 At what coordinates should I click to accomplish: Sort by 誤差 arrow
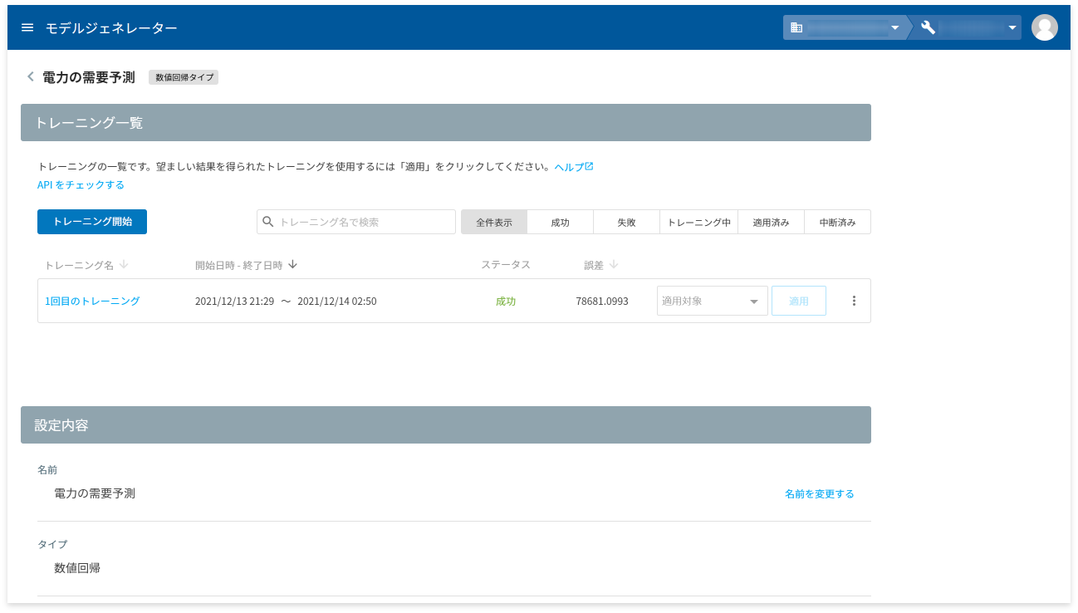pyautogui.click(x=614, y=265)
